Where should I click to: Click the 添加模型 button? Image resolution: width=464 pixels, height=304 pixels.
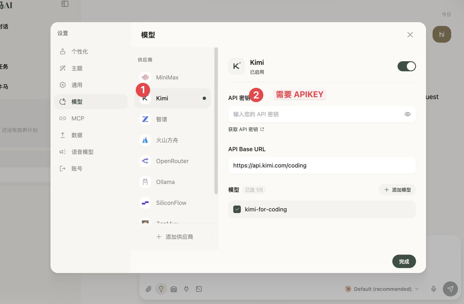(x=397, y=190)
